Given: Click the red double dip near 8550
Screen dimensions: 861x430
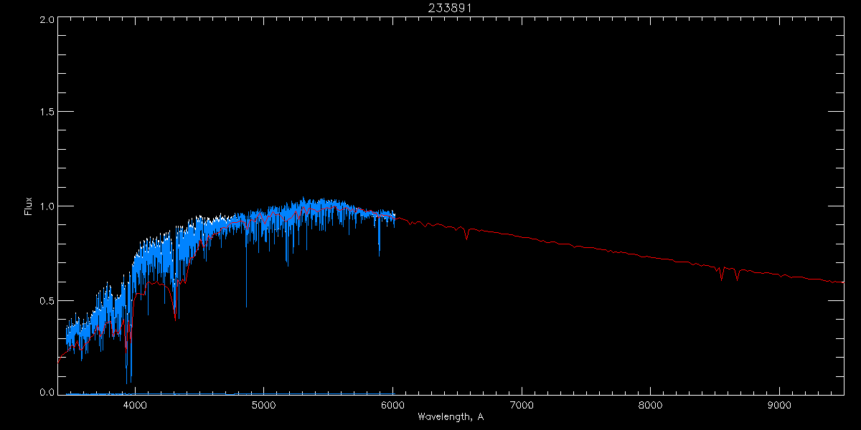Looking at the screenshot, I should [x=728, y=272].
